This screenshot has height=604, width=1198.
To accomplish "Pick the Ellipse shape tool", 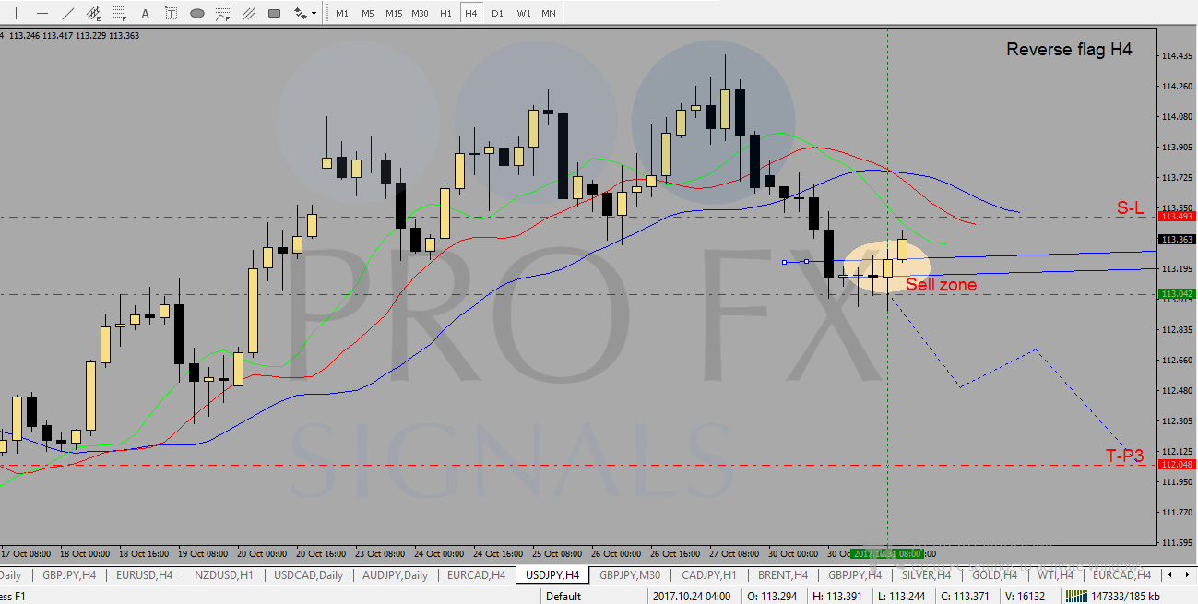I will tap(196, 13).
